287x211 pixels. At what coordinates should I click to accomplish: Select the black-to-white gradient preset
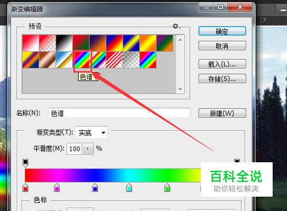click(64, 43)
